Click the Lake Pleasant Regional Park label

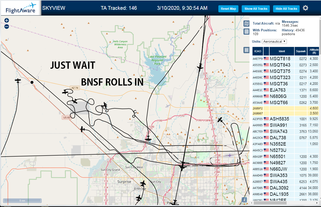point(157,60)
